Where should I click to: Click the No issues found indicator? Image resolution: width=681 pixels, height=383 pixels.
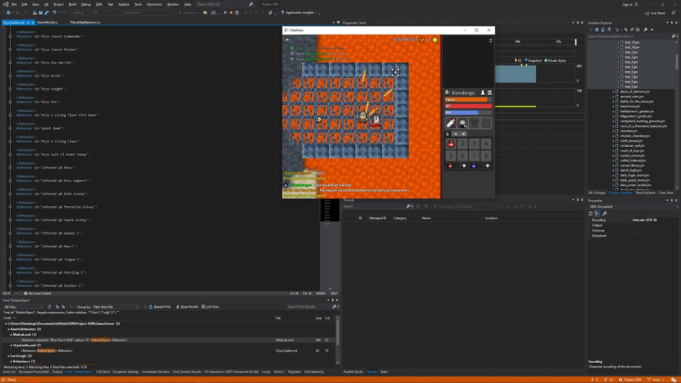[37, 293]
